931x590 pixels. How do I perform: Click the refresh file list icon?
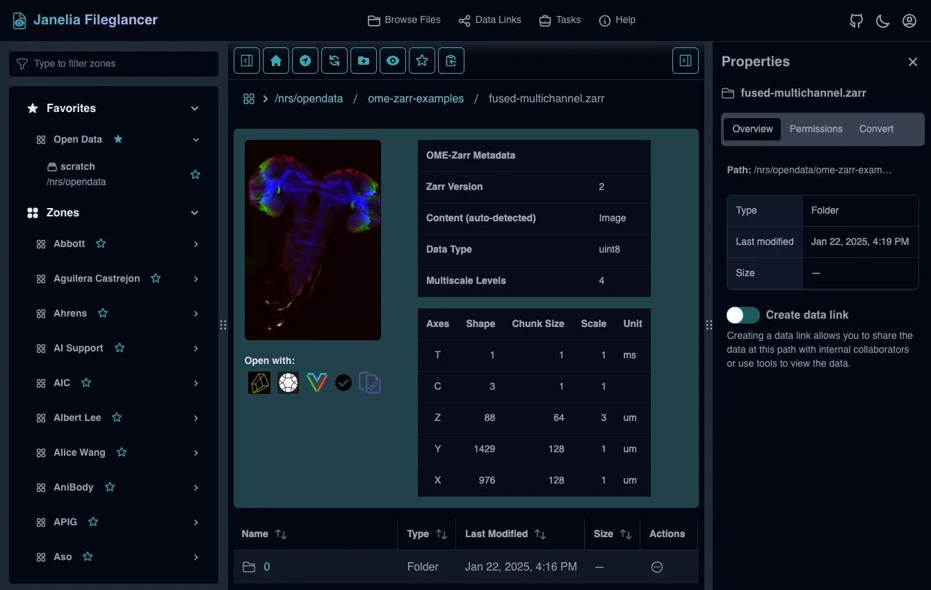tap(334, 61)
